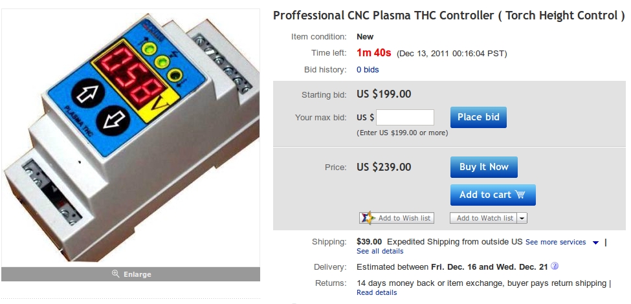631x304 pixels.
Task: Focus the Your max bid input field
Action: [x=405, y=117]
